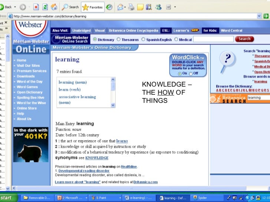This screenshot has height=202, width=270.
Task: Open Britannica Online Encyclopedia tab
Action: [x=134, y=31]
